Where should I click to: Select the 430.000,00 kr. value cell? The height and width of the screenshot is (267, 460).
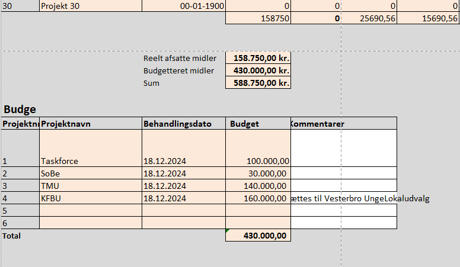[258, 70]
